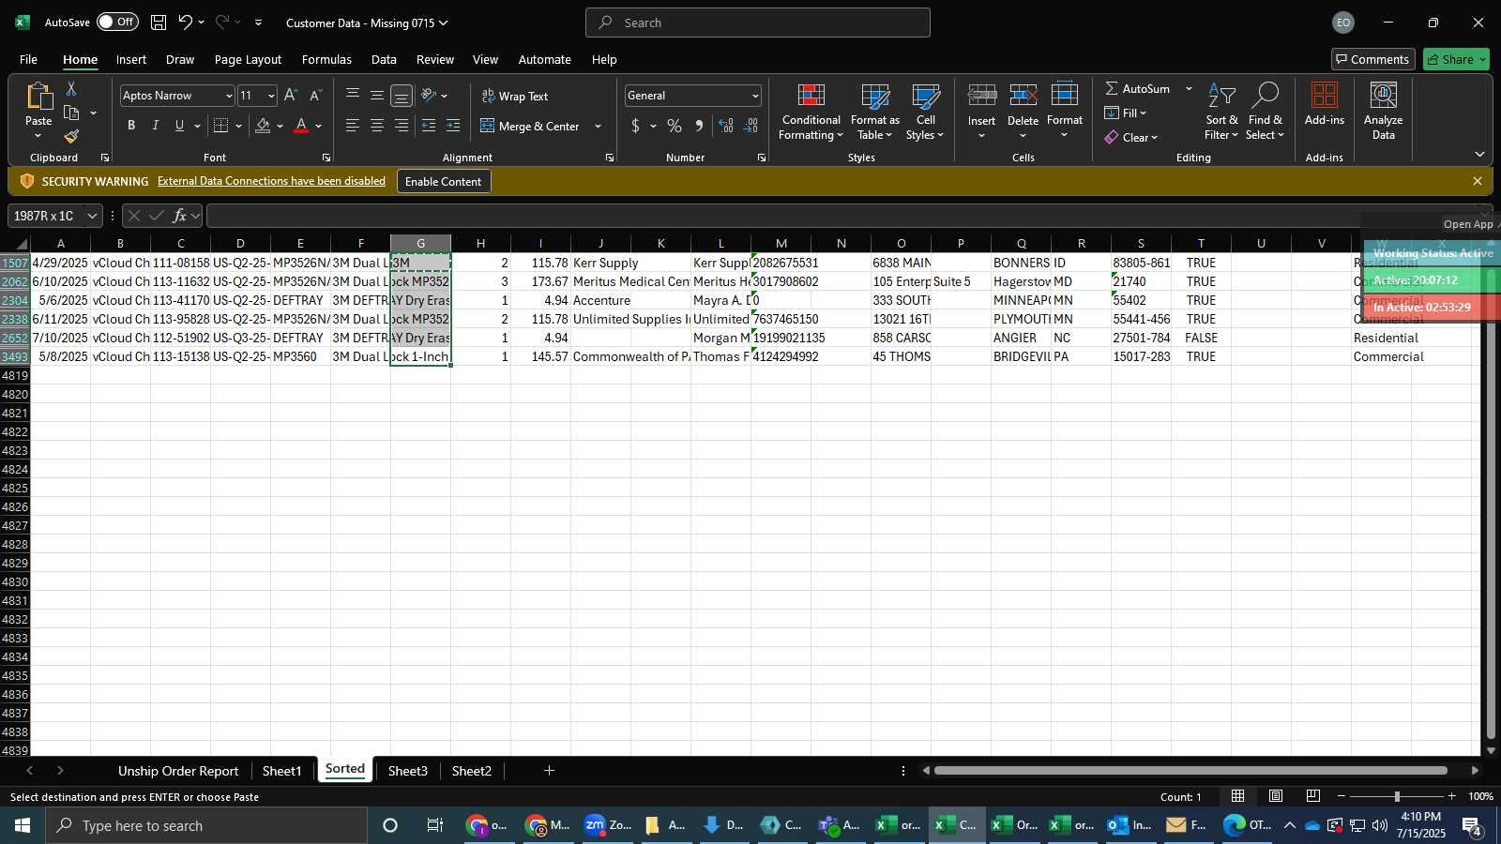Toggle Italic formatting
Viewport: 1501px width, 844px height.
155,126
